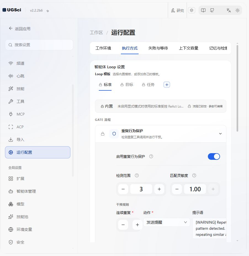
Task: Click the UGSci logo
Action: [12, 10]
